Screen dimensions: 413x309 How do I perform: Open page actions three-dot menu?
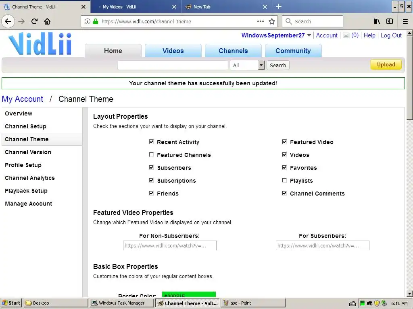[x=260, y=21]
